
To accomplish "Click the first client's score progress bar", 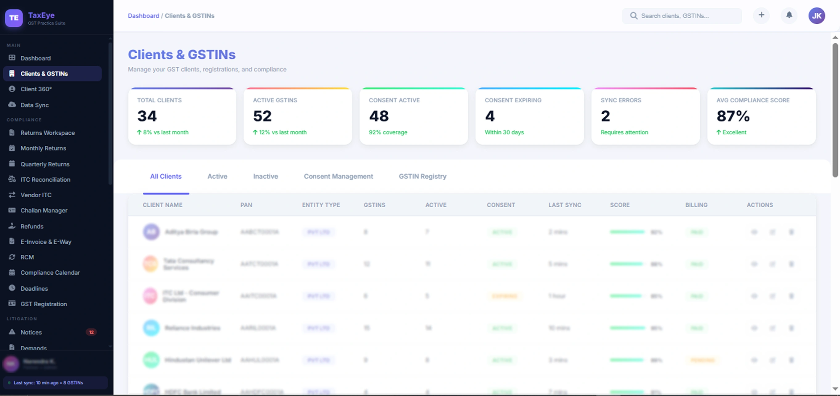I will click(627, 232).
